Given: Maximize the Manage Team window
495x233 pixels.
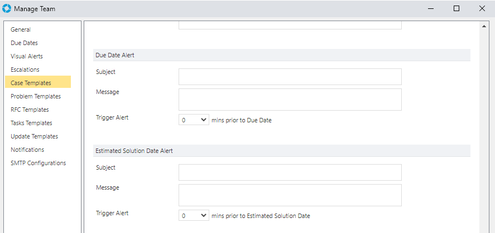Looking at the screenshot, I should click(456, 8).
